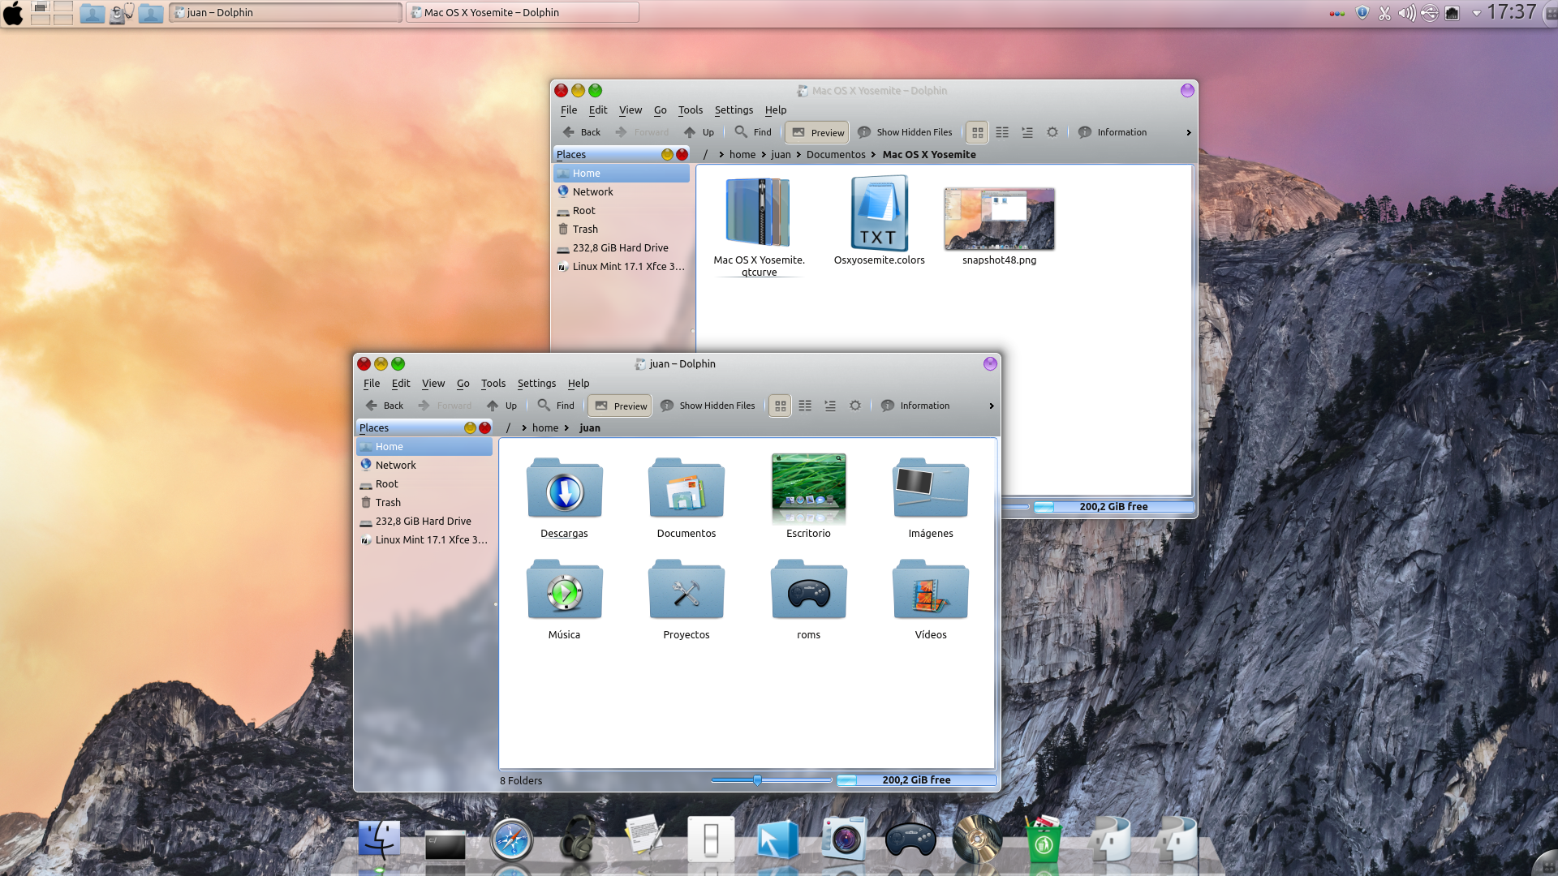
Task: Select Trash in juan window Places
Action: pos(424,503)
